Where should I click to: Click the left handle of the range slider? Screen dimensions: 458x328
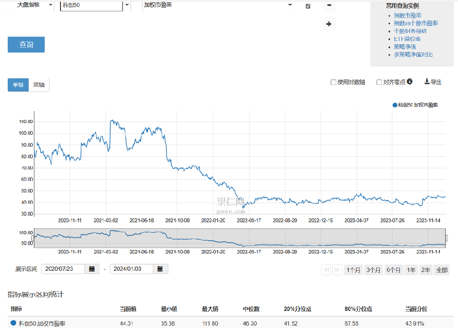33,238
